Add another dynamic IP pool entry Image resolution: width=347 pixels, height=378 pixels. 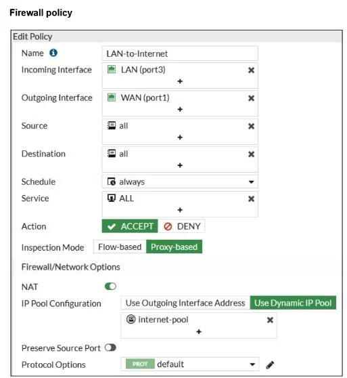tap(199, 331)
